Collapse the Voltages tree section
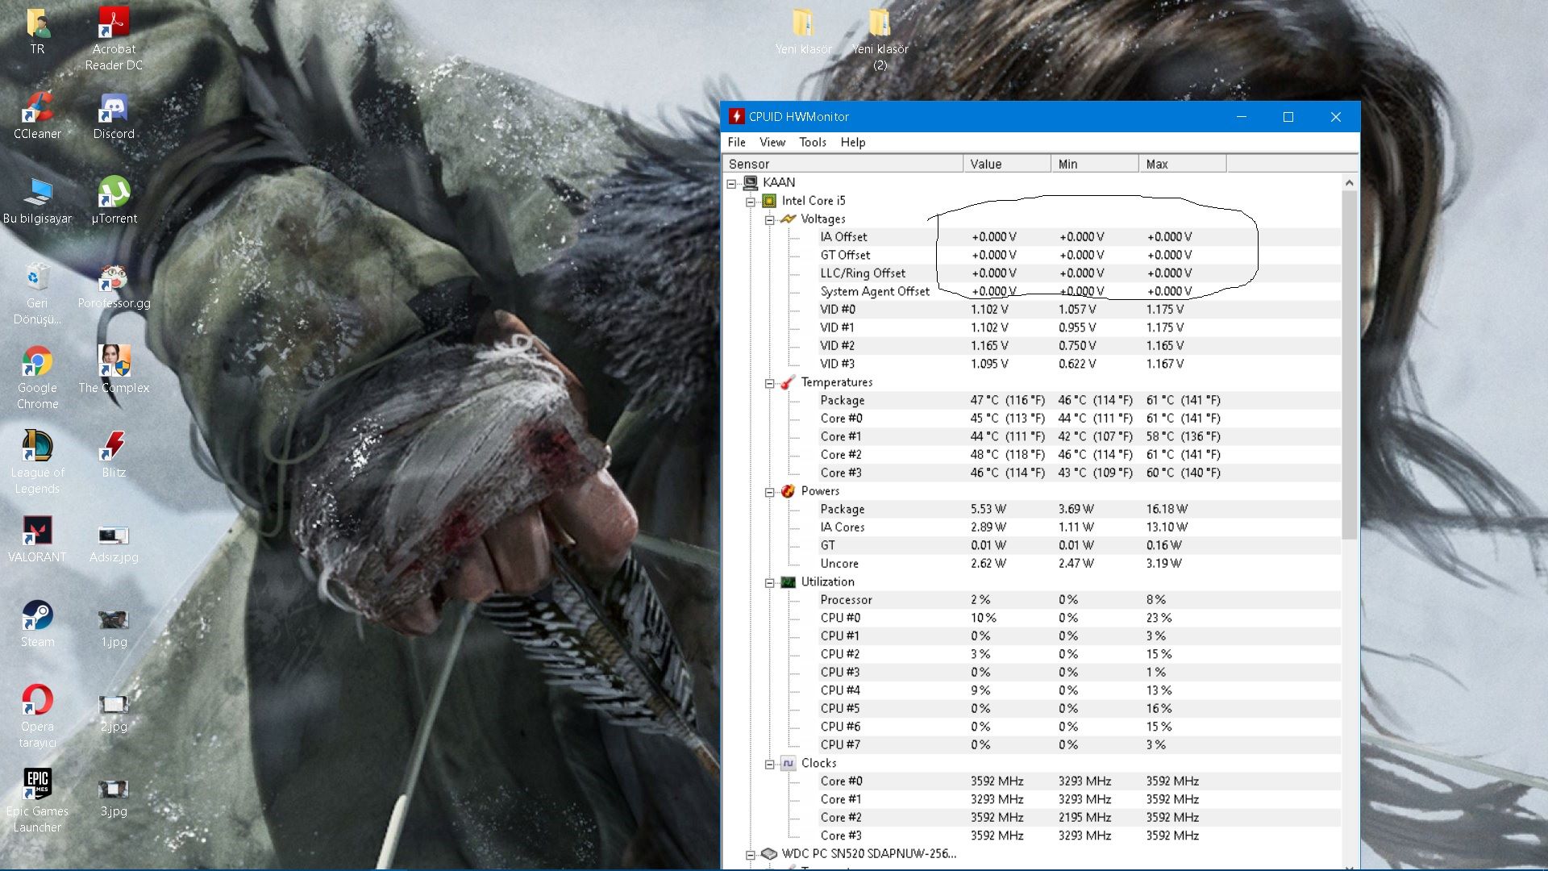 770,219
